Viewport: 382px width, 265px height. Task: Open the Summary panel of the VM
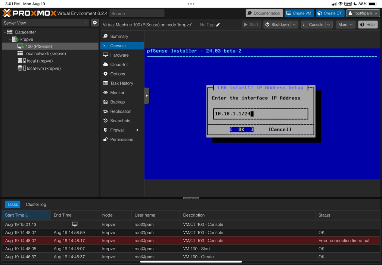119,37
